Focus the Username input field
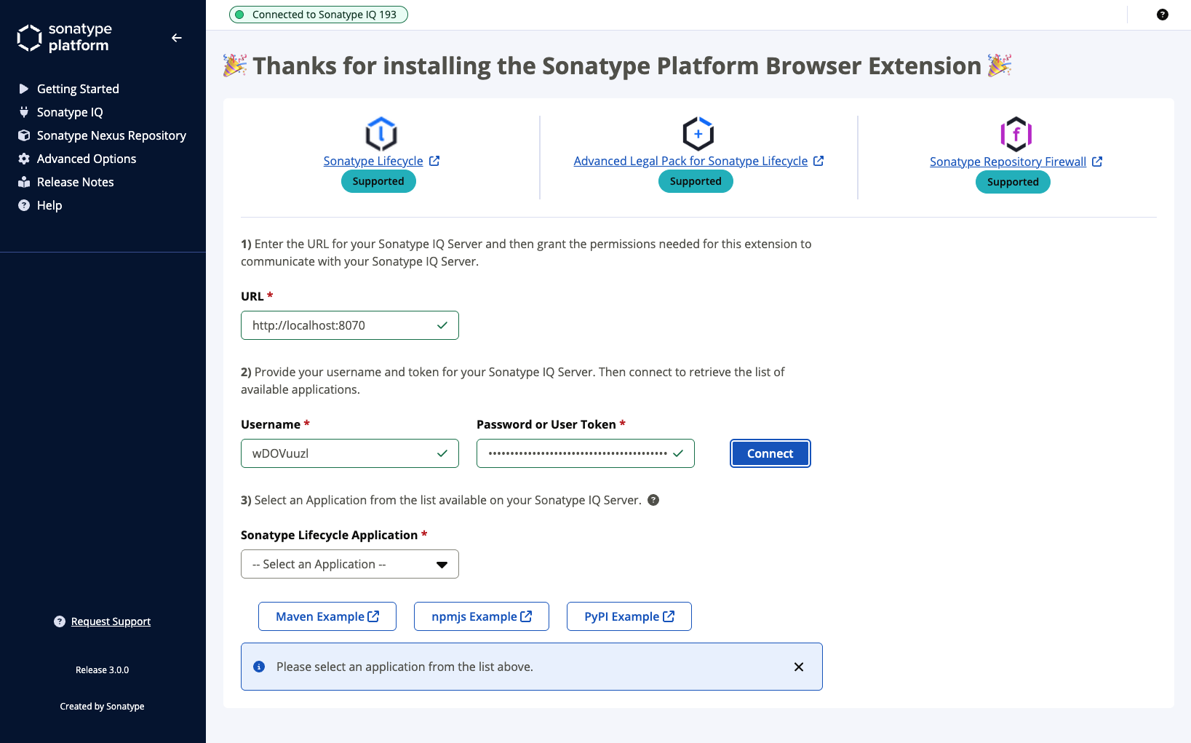The image size is (1191, 743). coord(350,453)
